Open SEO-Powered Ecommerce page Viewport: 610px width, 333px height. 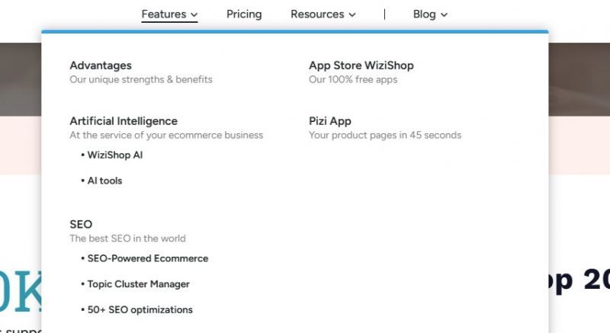[x=148, y=258]
